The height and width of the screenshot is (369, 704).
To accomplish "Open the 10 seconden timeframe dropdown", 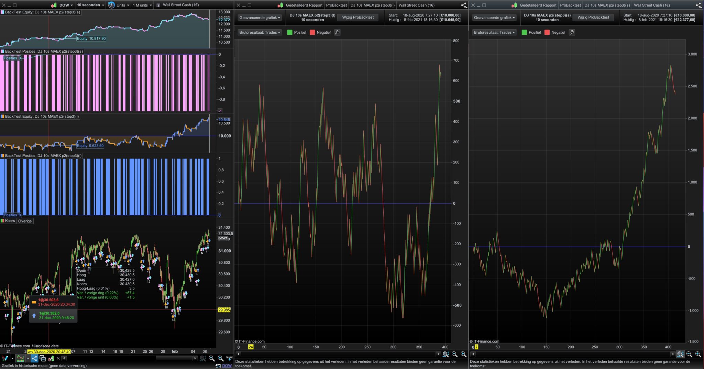I will click(90, 5).
